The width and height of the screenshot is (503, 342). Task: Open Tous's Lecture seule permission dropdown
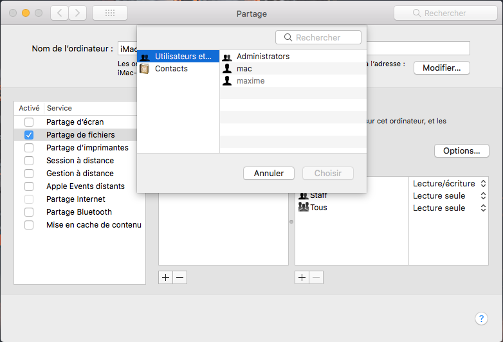click(x=448, y=208)
